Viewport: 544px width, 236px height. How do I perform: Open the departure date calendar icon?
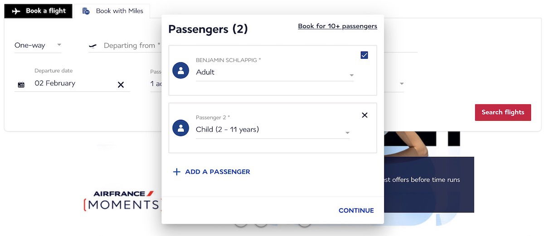[21, 85]
